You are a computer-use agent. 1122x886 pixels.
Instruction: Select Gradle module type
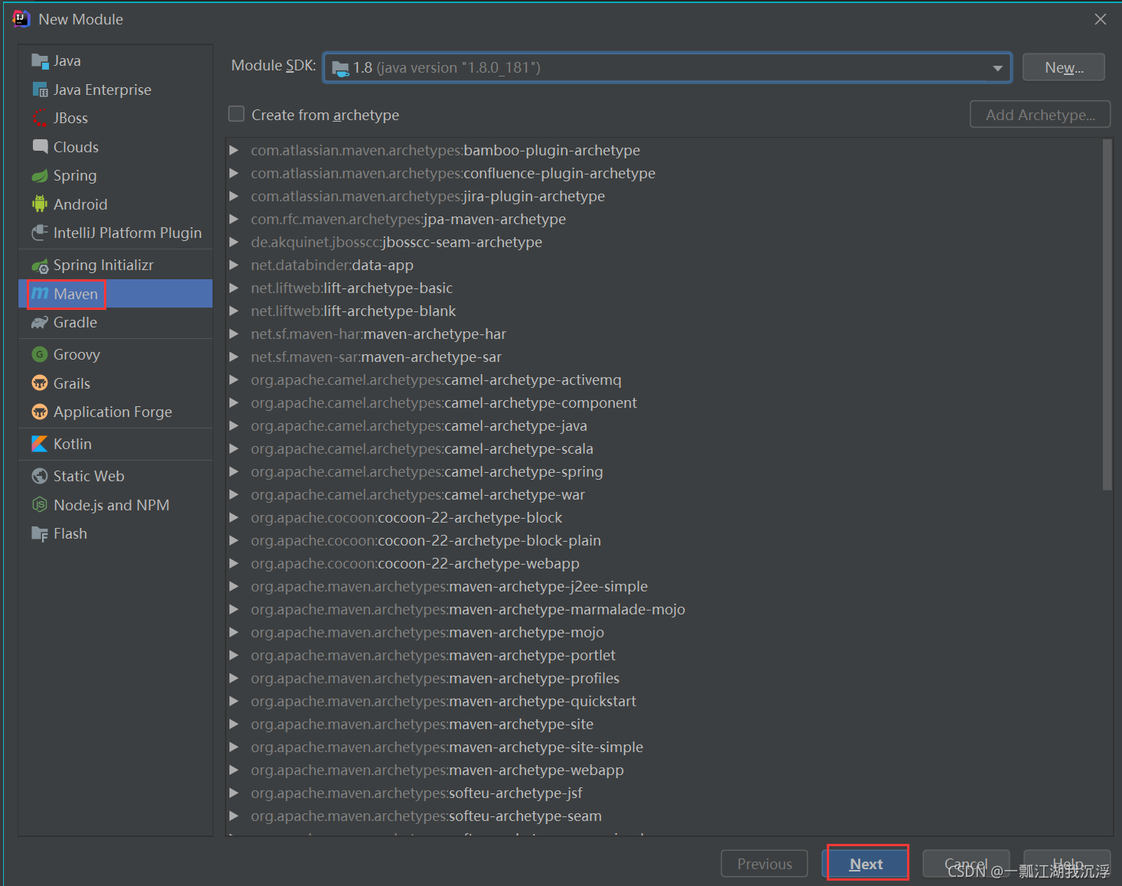115,322
